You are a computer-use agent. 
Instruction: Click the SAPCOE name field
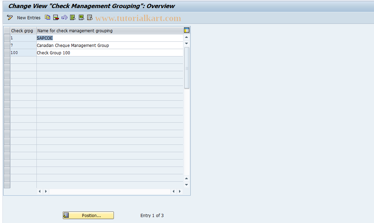click(x=110, y=38)
